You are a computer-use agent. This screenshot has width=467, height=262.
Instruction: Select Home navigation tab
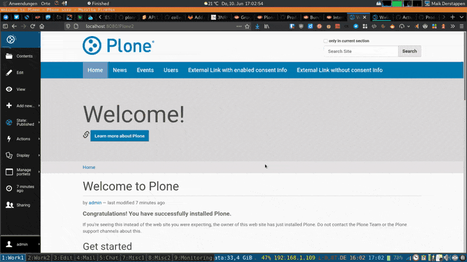tap(95, 70)
